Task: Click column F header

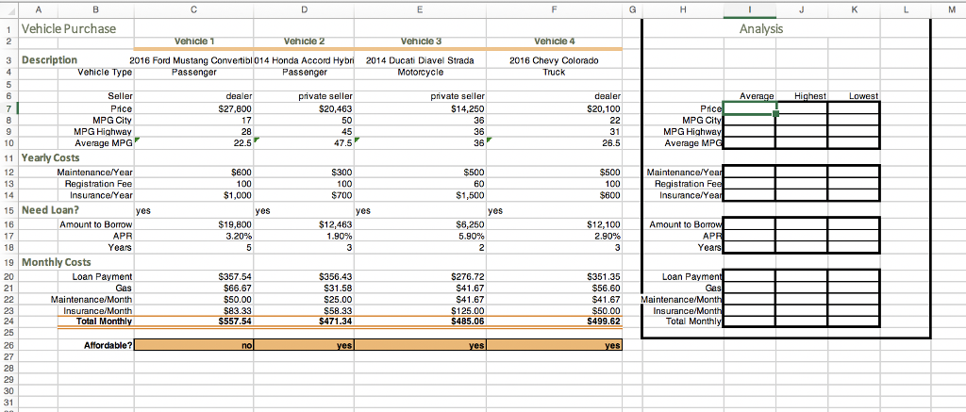Action: tap(555, 9)
